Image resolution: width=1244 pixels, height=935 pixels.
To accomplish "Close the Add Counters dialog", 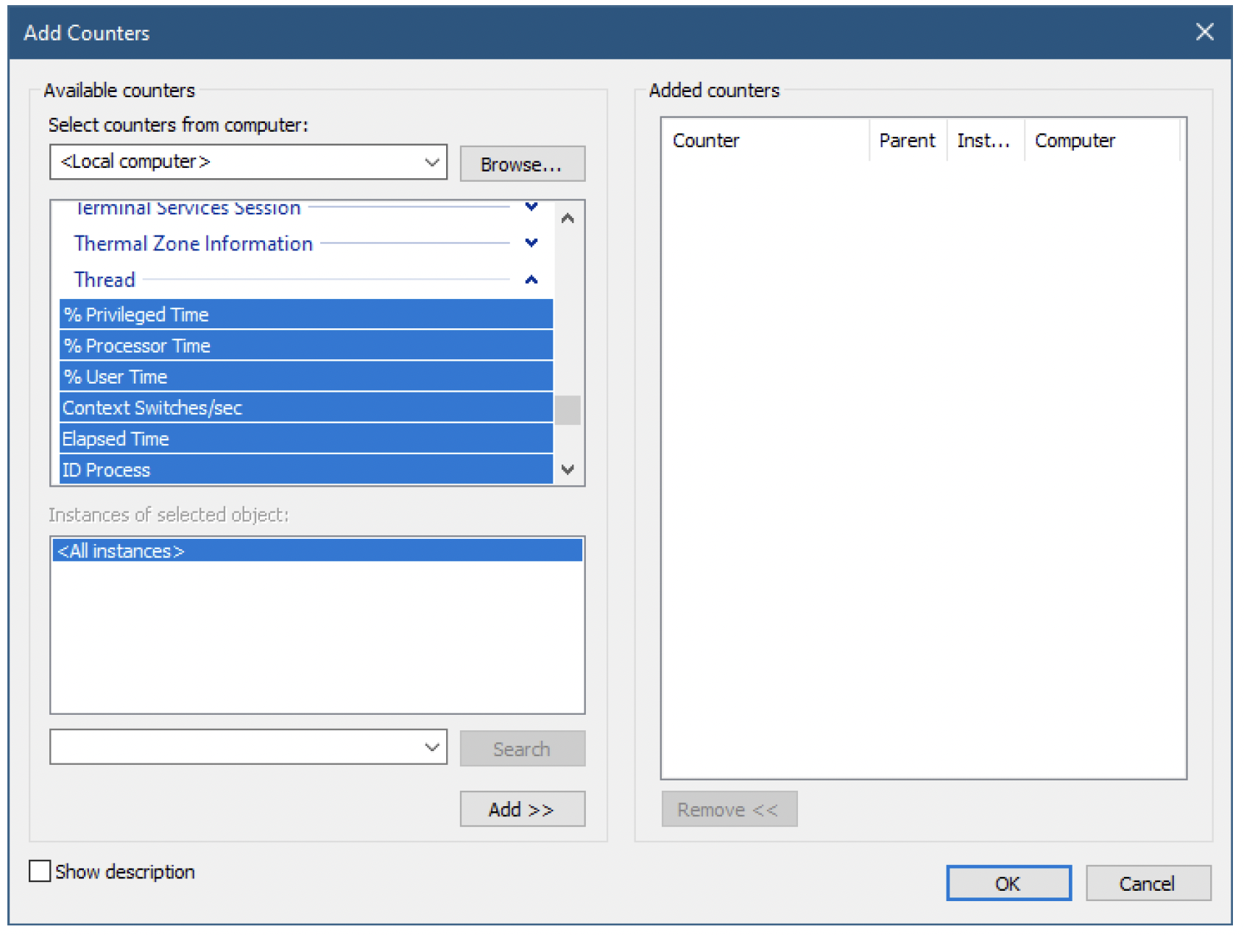I will (x=1204, y=32).
